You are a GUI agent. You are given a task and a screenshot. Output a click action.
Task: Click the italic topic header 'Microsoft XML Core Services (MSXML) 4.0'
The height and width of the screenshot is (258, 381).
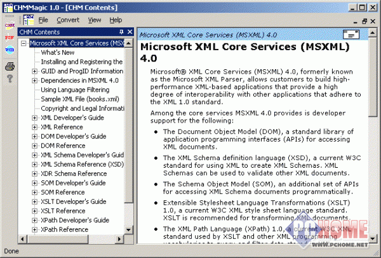pos(208,35)
